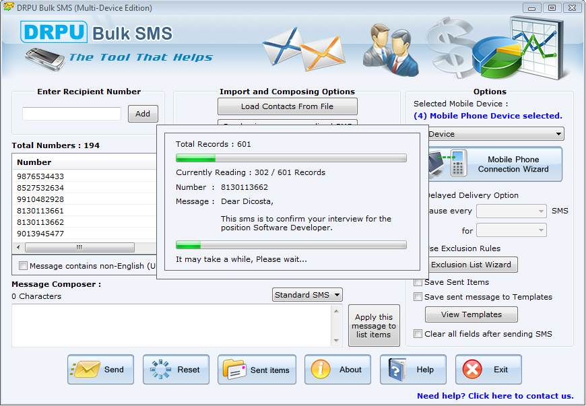Viewport: 586px width, 406px height.
Task: Tick 'Message contains non-English' checkbox
Action: (23, 265)
